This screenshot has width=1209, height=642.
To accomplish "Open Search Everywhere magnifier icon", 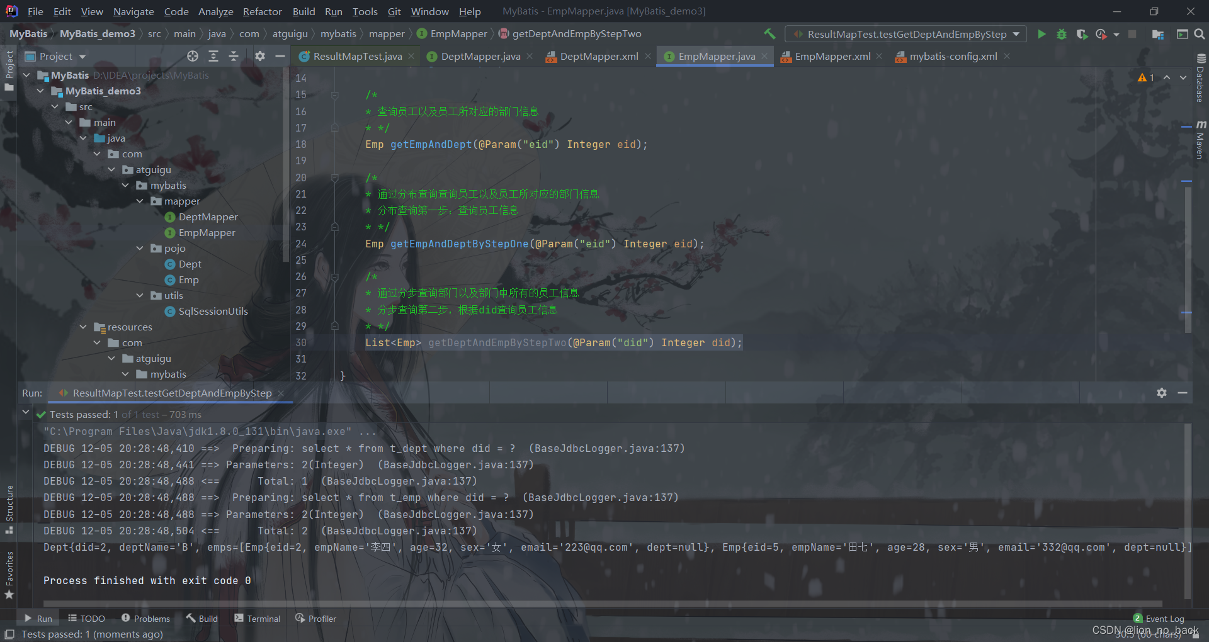I will (x=1200, y=34).
